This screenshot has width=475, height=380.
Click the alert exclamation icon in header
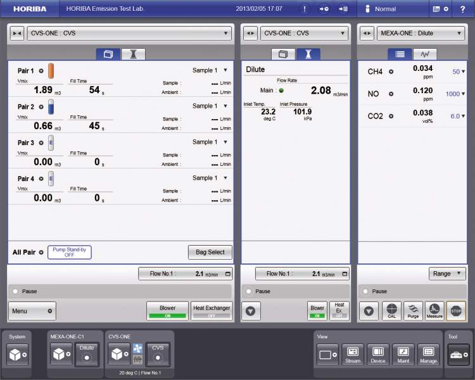(x=305, y=9)
